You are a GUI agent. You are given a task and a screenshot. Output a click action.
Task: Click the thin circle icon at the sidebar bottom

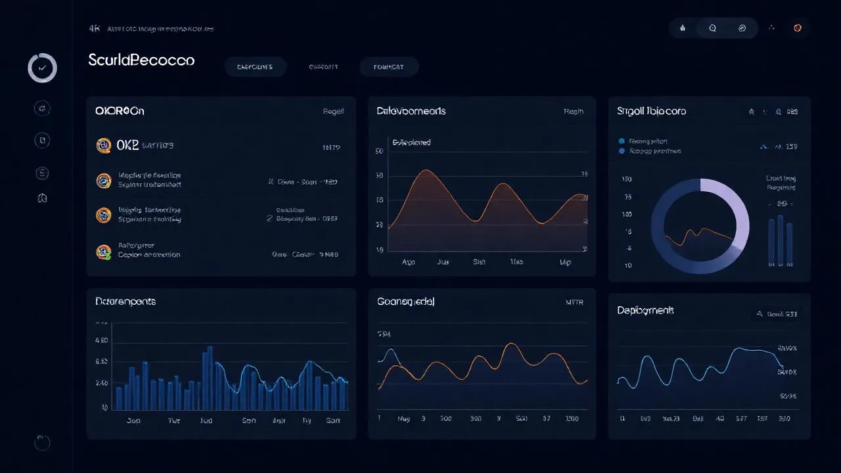[x=42, y=442]
